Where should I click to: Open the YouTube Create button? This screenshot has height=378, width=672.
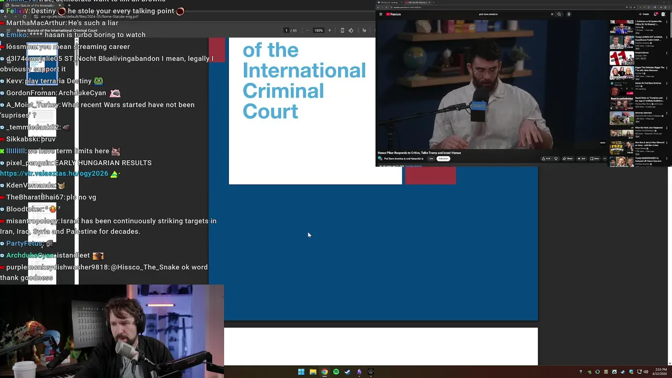pos(644,14)
